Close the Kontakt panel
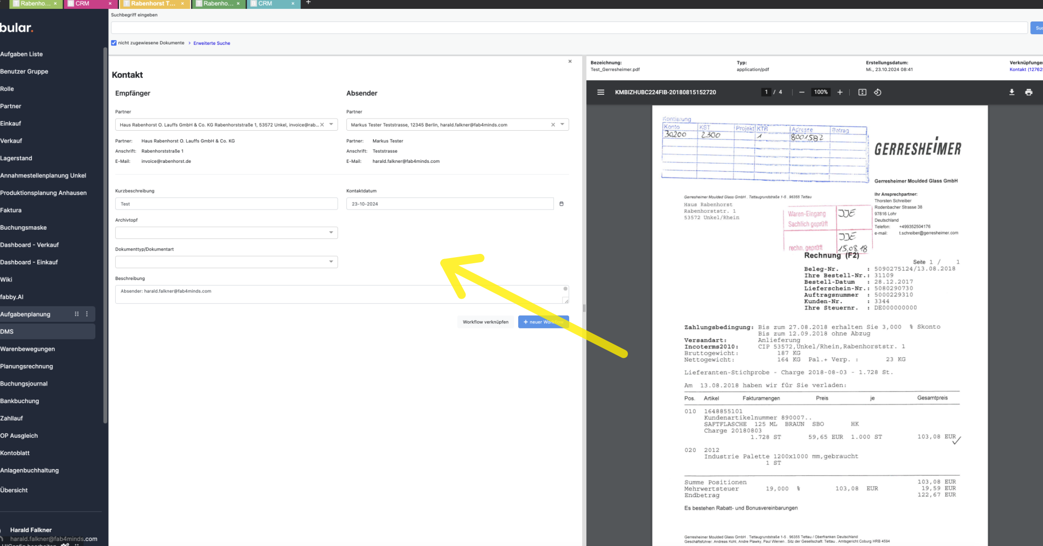The height and width of the screenshot is (546, 1043). click(570, 62)
